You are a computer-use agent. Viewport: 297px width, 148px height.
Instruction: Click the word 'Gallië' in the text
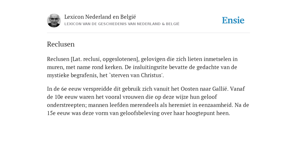[220, 89]
